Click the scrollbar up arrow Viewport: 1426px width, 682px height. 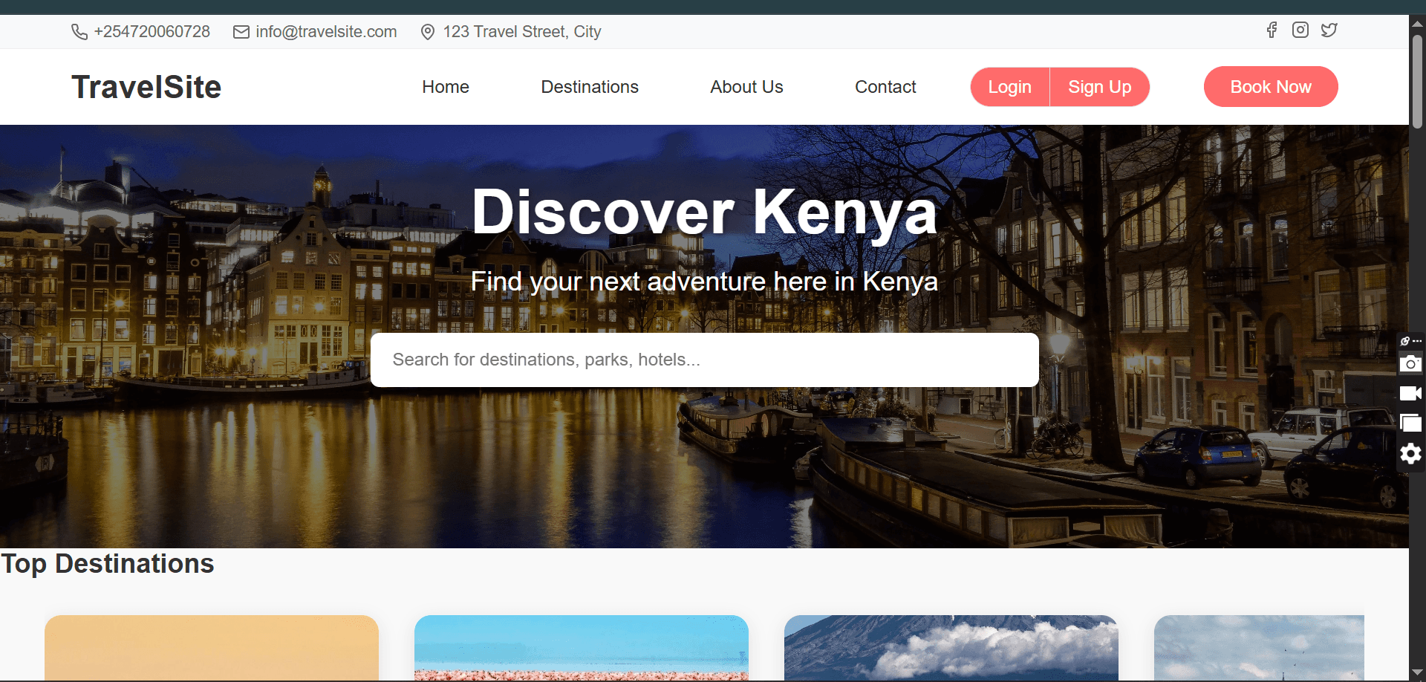(x=1417, y=23)
